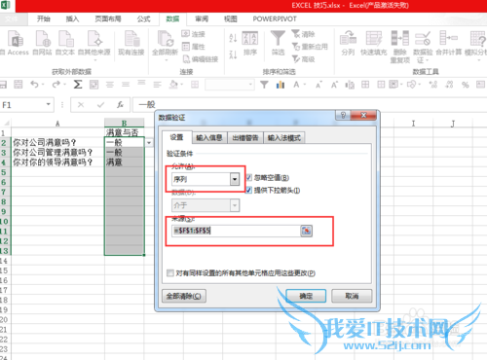Open the Home (开始) ribbon tab
Screen dimensions: 487x360
tap(44, 19)
